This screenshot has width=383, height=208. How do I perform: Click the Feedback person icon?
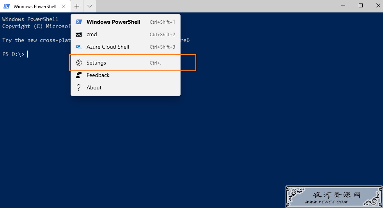point(79,75)
